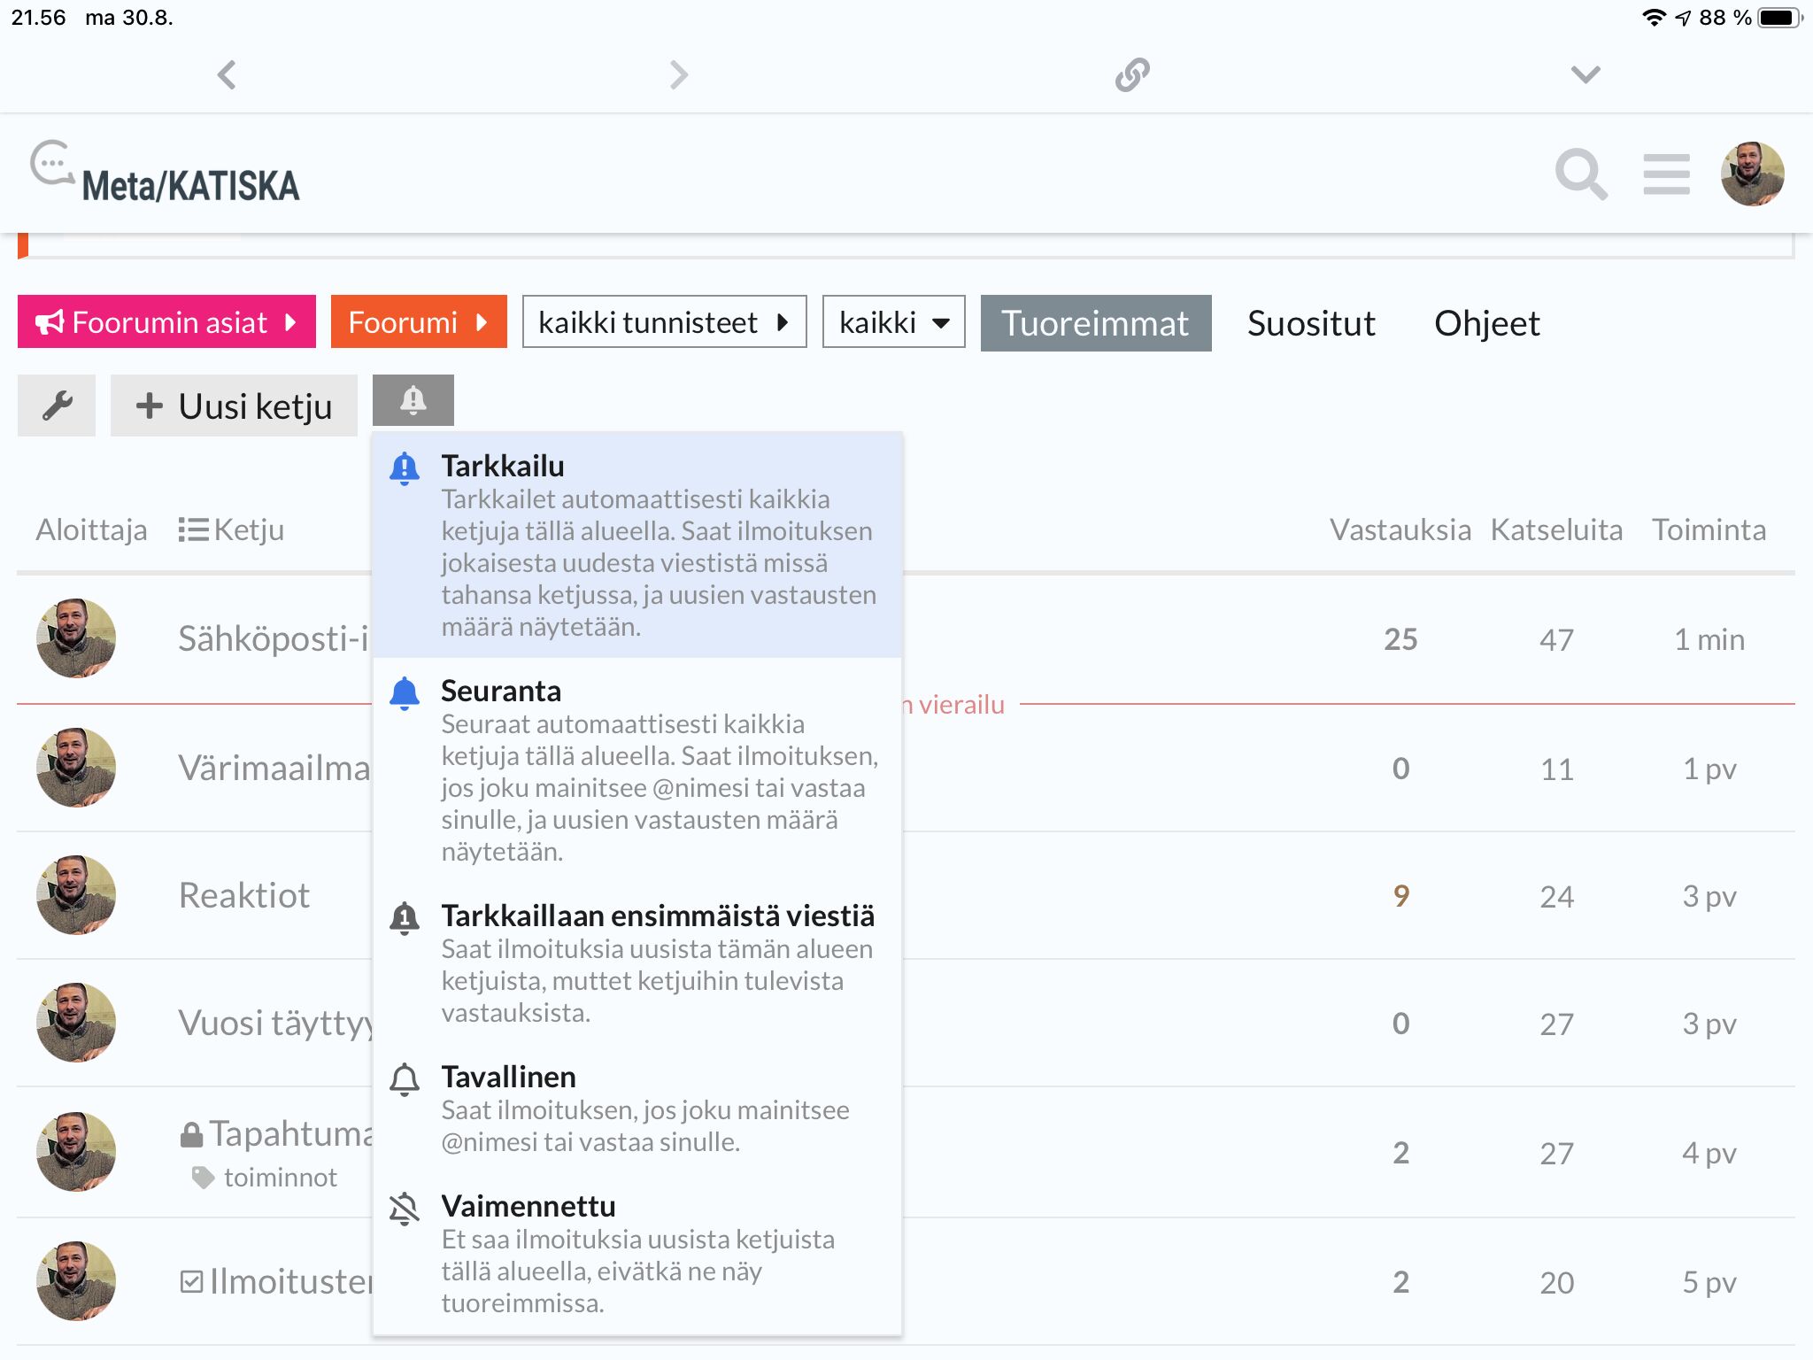1813x1360 pixels.
Task: Click the link chain icon
Action: [1132, 75]
